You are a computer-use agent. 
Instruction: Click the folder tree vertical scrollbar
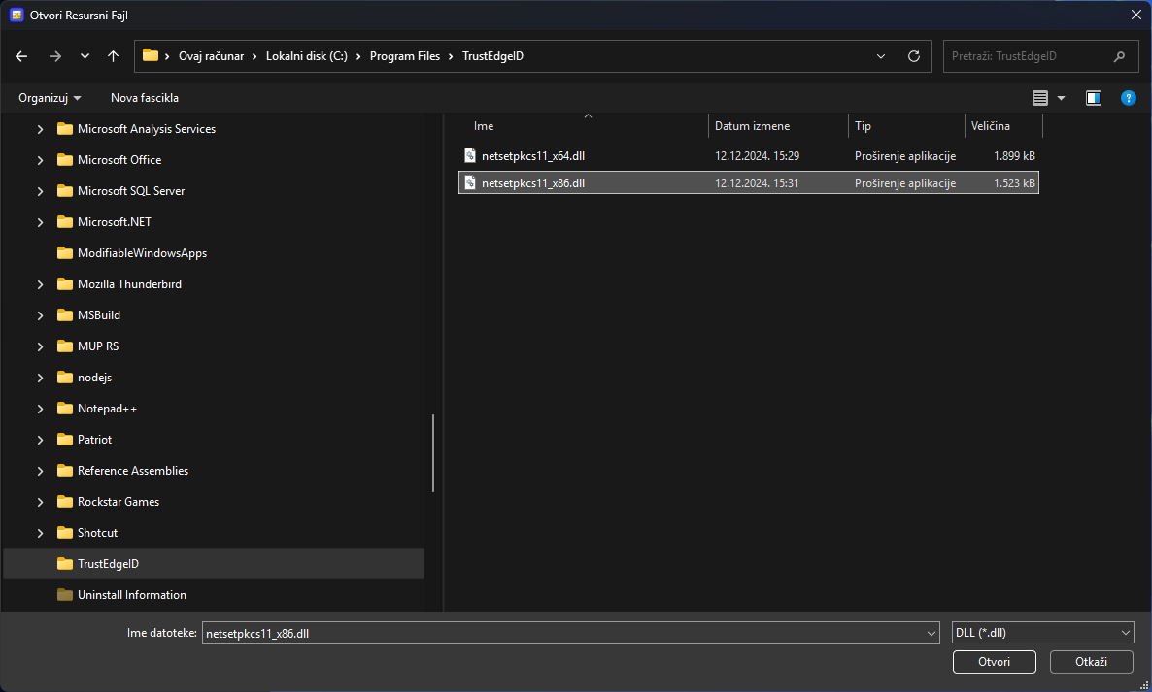coord(433,453)
